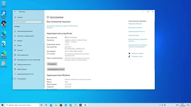This screenshot has height=107, width=191.
Task: Click the Отправить отзыв link
Action: tap(137, 56)
